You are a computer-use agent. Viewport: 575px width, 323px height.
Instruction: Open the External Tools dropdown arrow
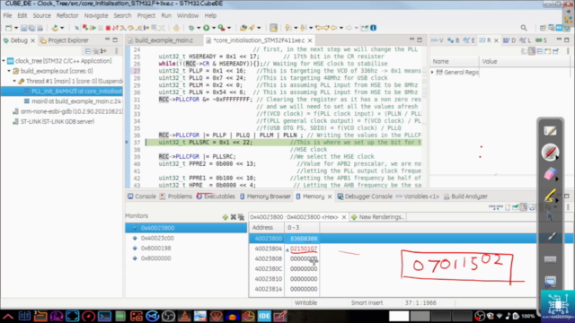coord(229,28)
